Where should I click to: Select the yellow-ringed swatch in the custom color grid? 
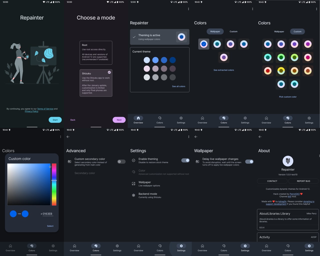(x=281, y=71)
